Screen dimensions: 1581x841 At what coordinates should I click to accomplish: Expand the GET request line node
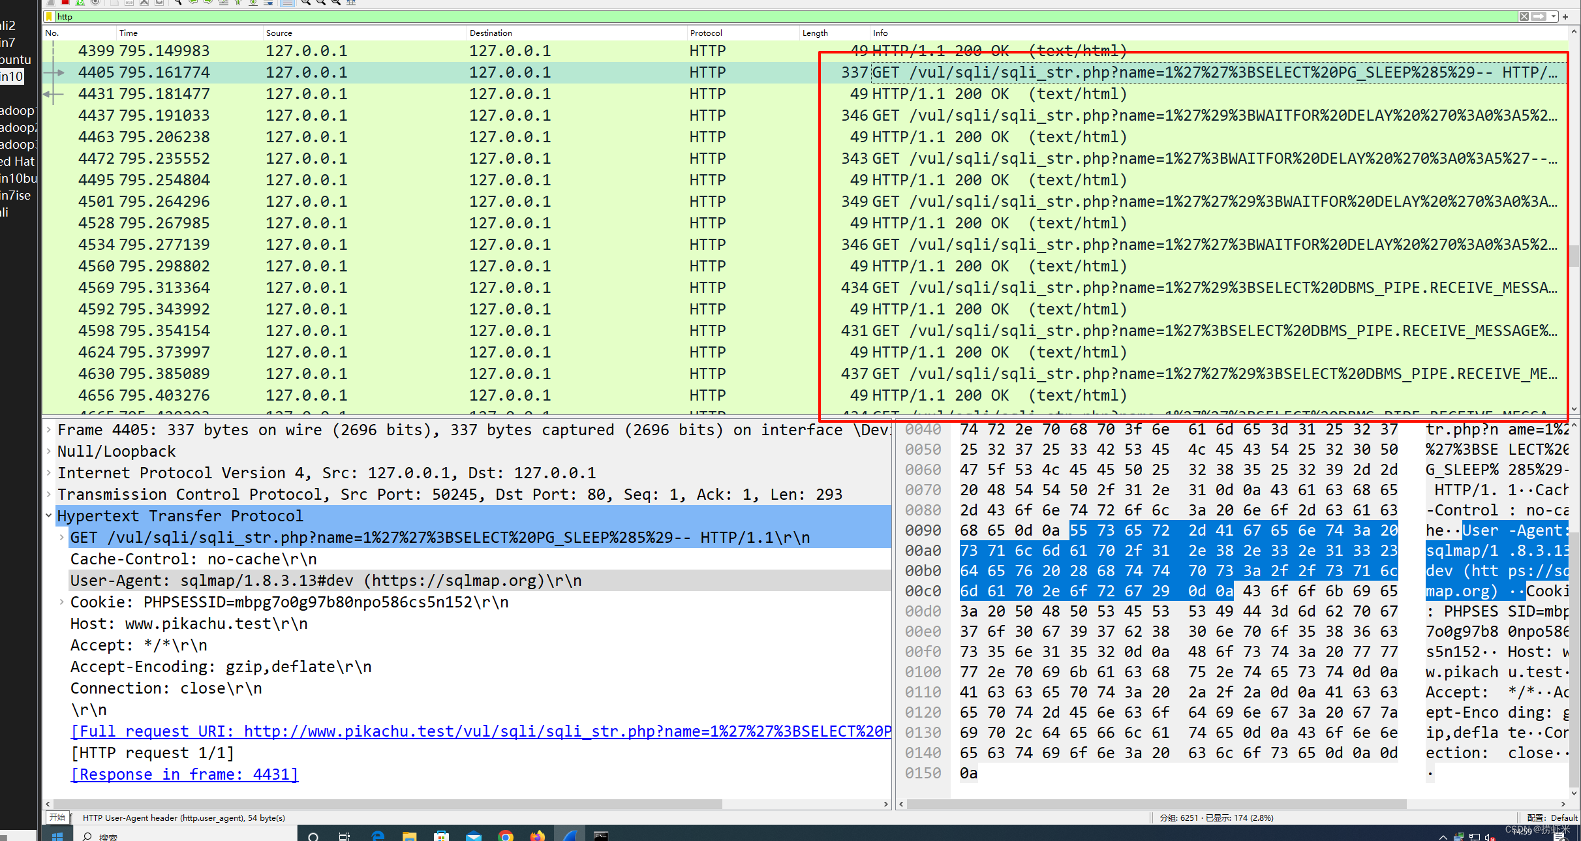[x=62, y=538]
